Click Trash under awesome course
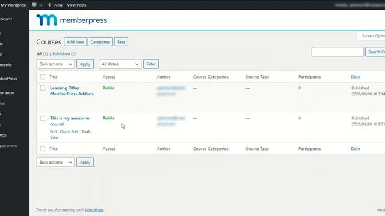The image size is (385, 216). click(x=86, y=131)
